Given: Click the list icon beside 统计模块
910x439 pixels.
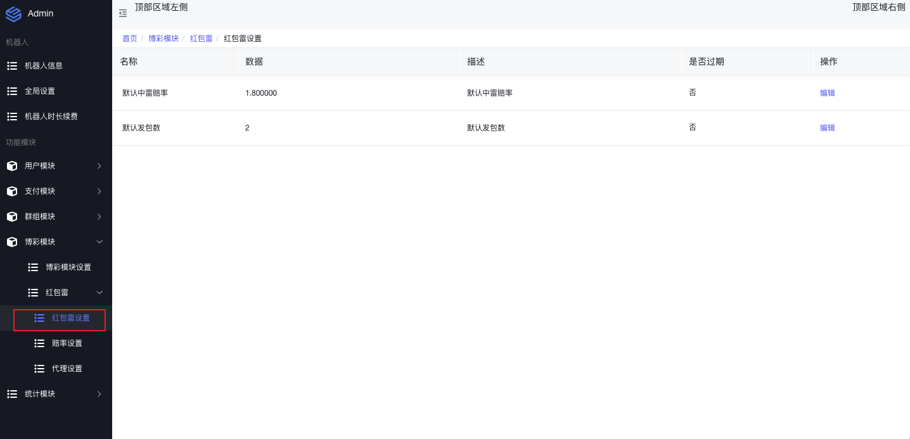Looking at the screenshot, I should pos(12,394).
